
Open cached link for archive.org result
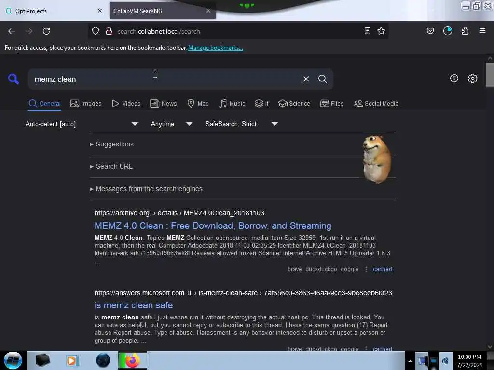coord(383,269)
